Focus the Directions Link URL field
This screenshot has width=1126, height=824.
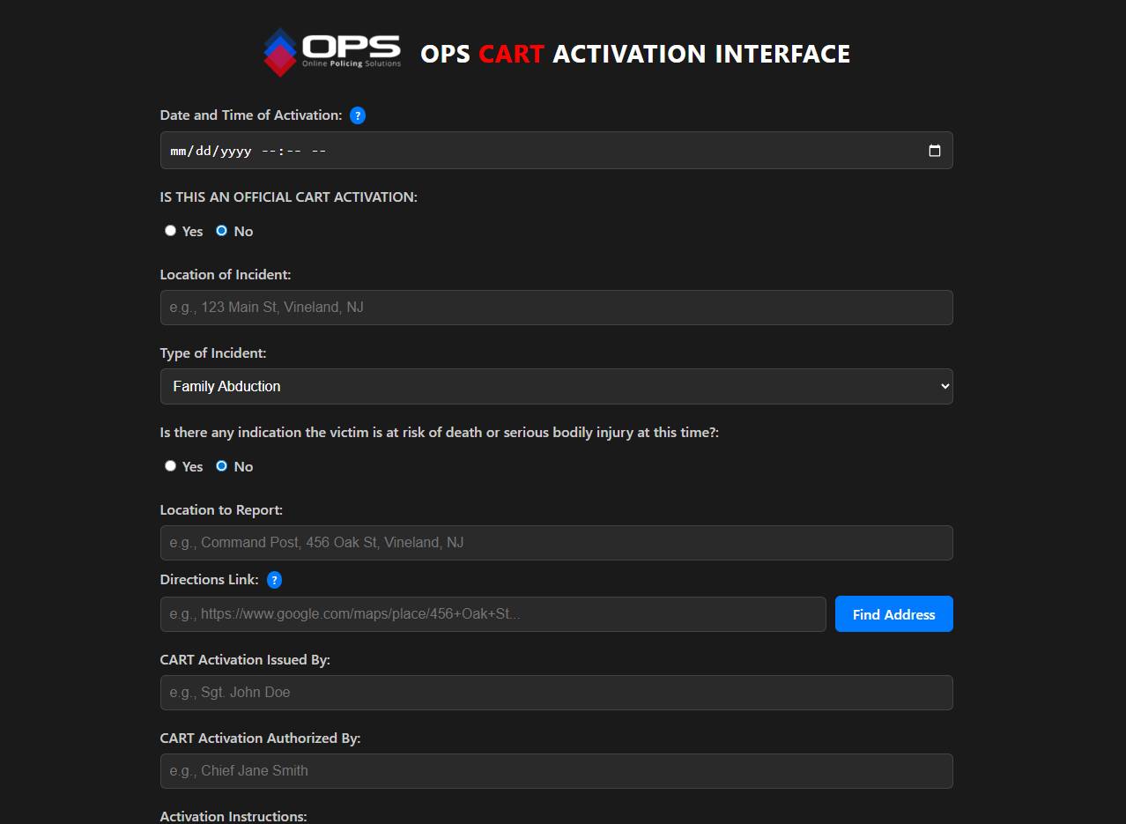click(493, 614)
